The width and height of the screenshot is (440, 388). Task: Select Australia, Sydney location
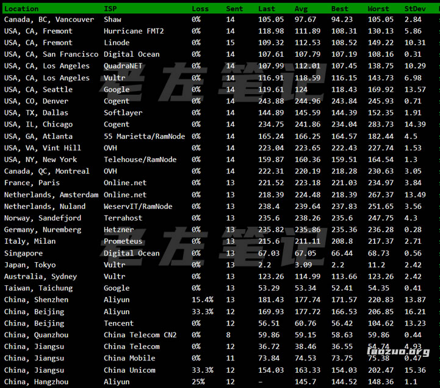pos(40,277)
